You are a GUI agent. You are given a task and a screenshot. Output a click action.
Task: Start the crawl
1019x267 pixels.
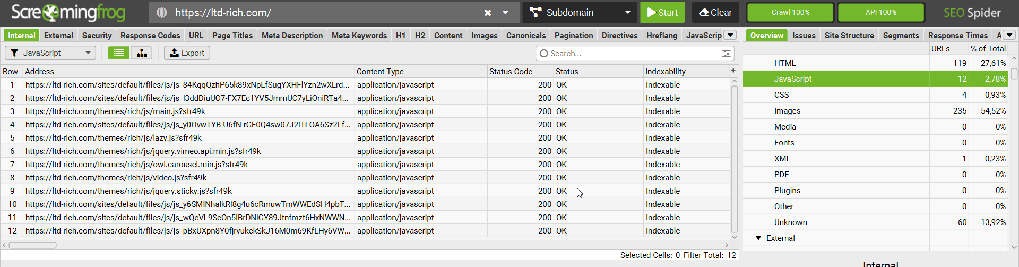click(x=662, y=12)
